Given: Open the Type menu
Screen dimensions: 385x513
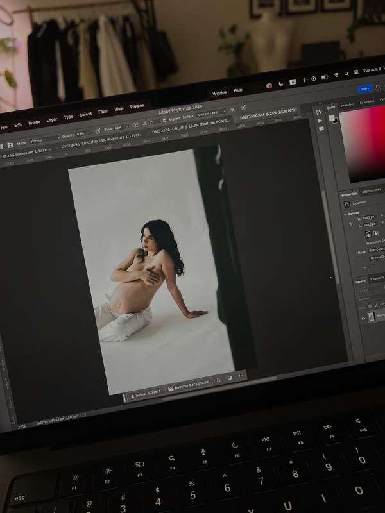Looking at the screenshot, I should click(69, 117).
